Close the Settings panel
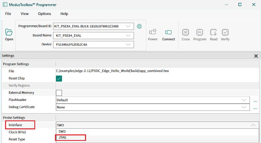Screen dimensions: 261x143 click(256, 56)
